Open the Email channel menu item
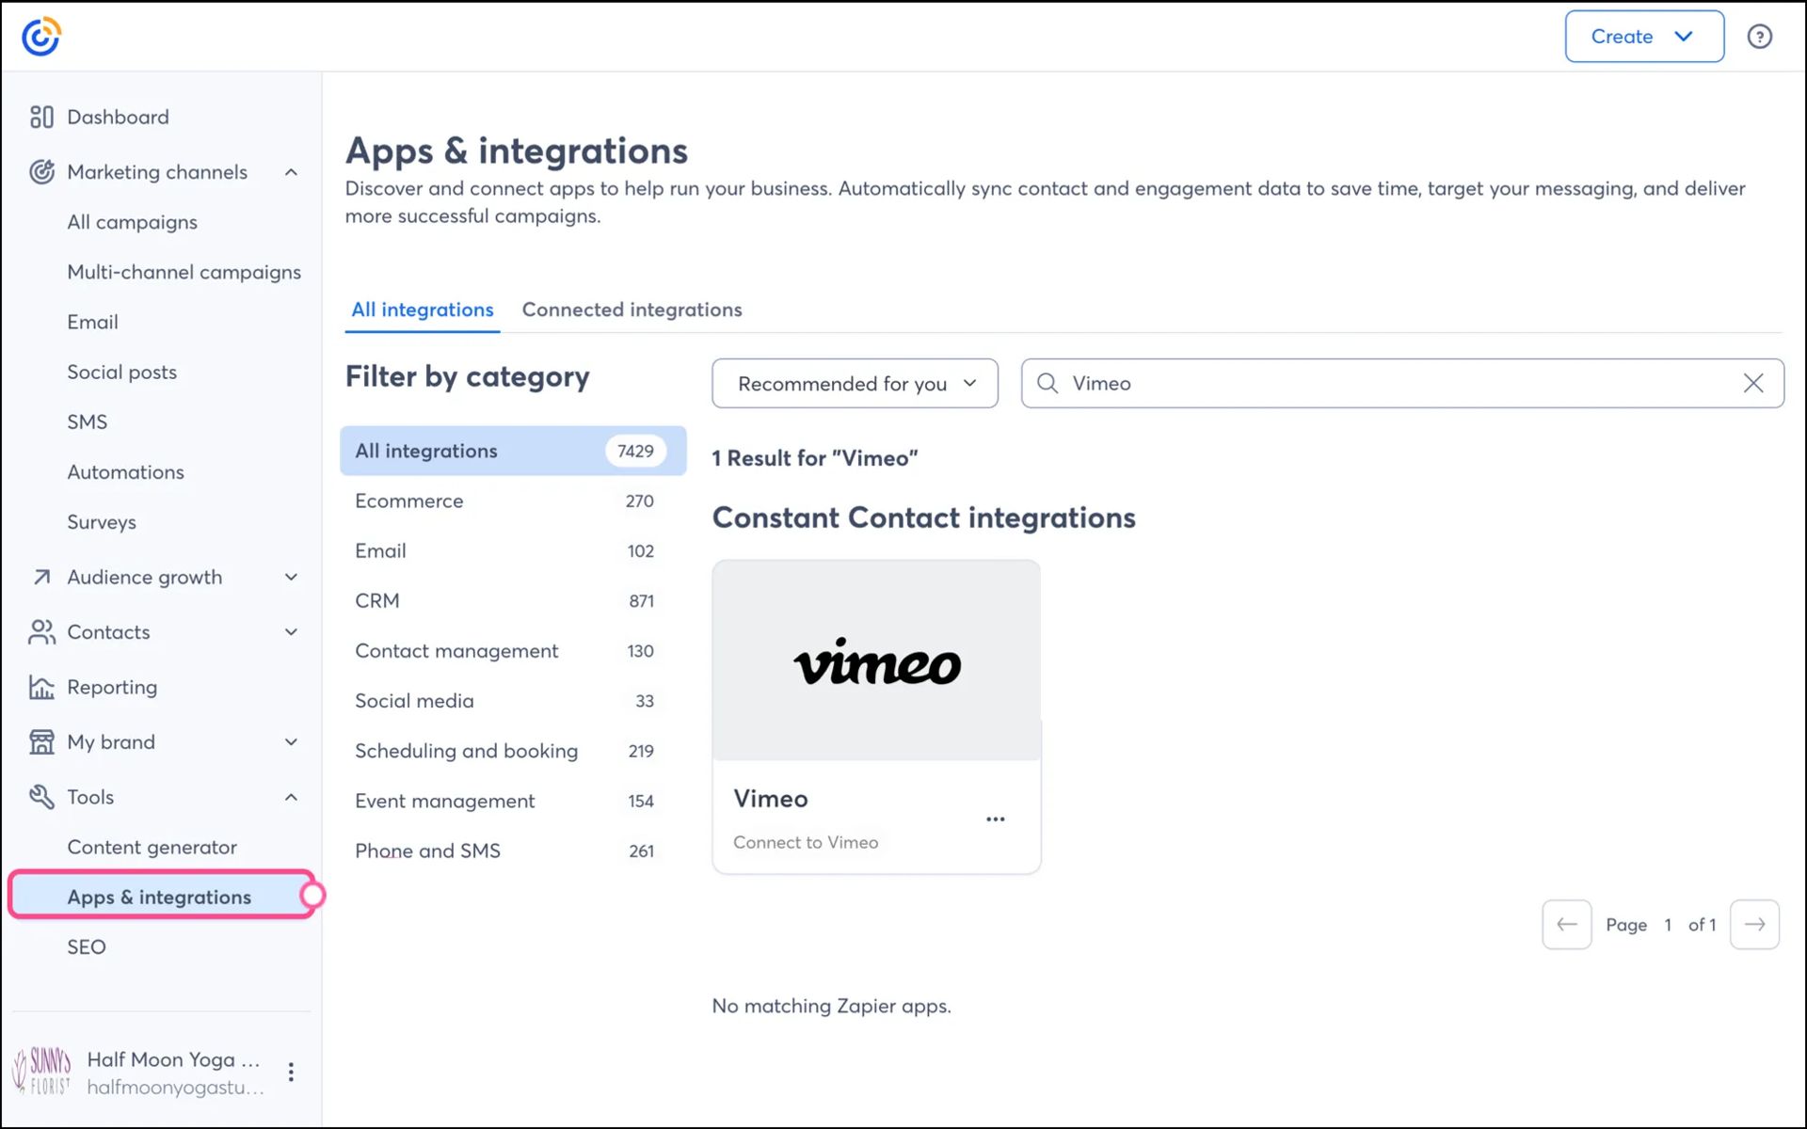Image resolution: width=1807 pixels, height=1129 pixels. [x=92, y=322]
